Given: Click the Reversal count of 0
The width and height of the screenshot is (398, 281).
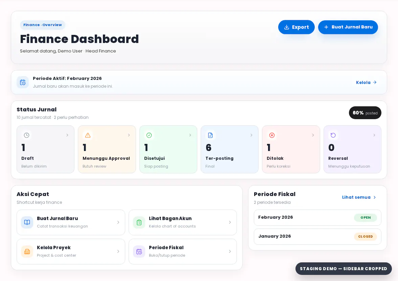Looking at the screenshot, I should tap(331, 148).
